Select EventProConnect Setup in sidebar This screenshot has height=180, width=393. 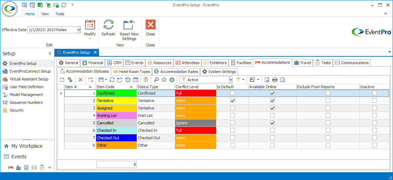click(x=27, y=71)
